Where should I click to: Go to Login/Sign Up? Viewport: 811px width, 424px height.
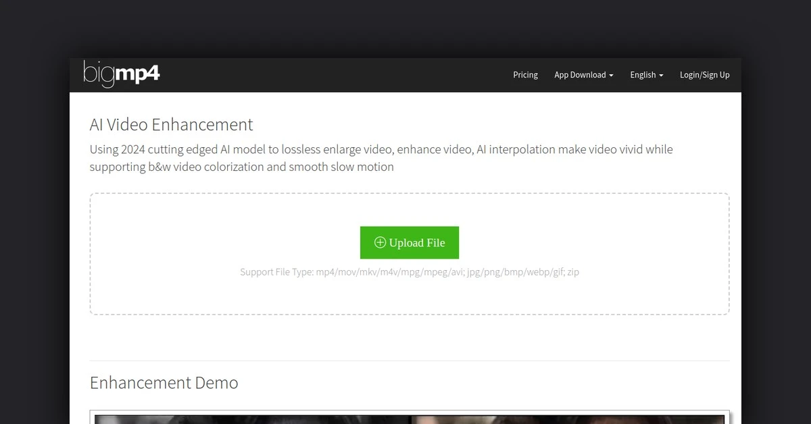point(704,75)
